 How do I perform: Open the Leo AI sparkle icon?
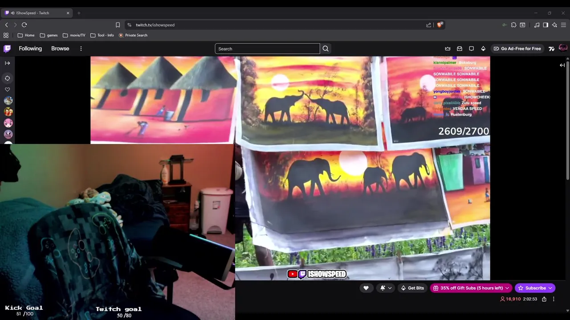tap(554, 25)
